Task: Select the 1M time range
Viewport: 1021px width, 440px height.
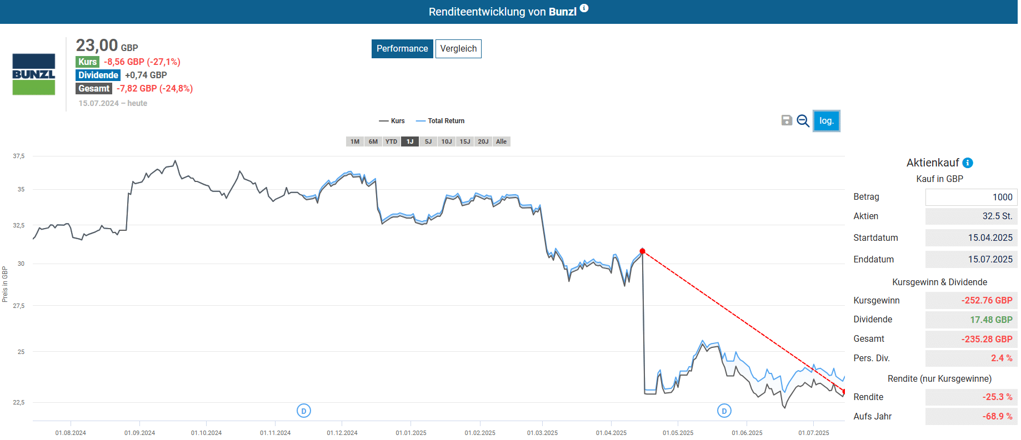Action: (355, 141)
